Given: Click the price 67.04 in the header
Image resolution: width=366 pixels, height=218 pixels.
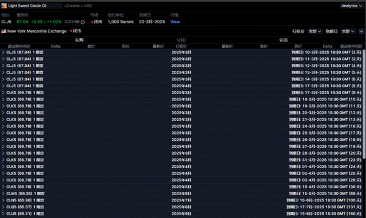Looking at the screenshot, I should point(22,22).
